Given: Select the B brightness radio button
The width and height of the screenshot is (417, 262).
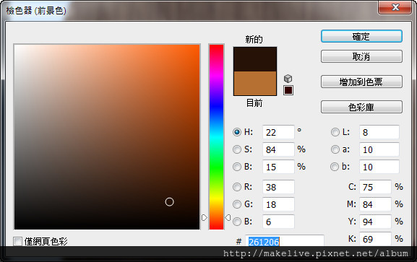Looking at the screenshot, I should 237,167.
